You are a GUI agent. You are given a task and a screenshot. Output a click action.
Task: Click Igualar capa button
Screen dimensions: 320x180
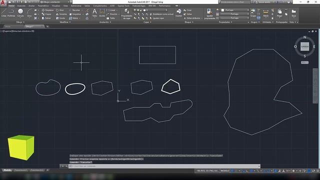point(156,18)
